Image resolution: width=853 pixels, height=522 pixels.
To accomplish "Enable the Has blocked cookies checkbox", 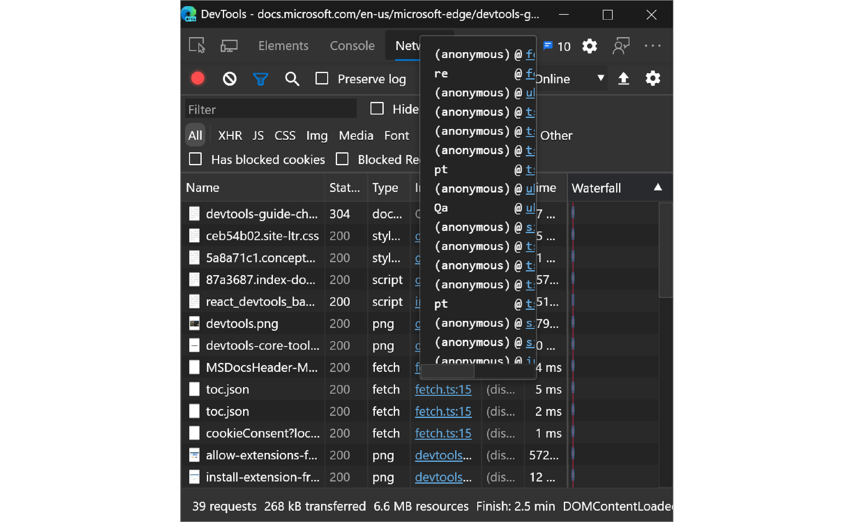I will tap(196, 159).
